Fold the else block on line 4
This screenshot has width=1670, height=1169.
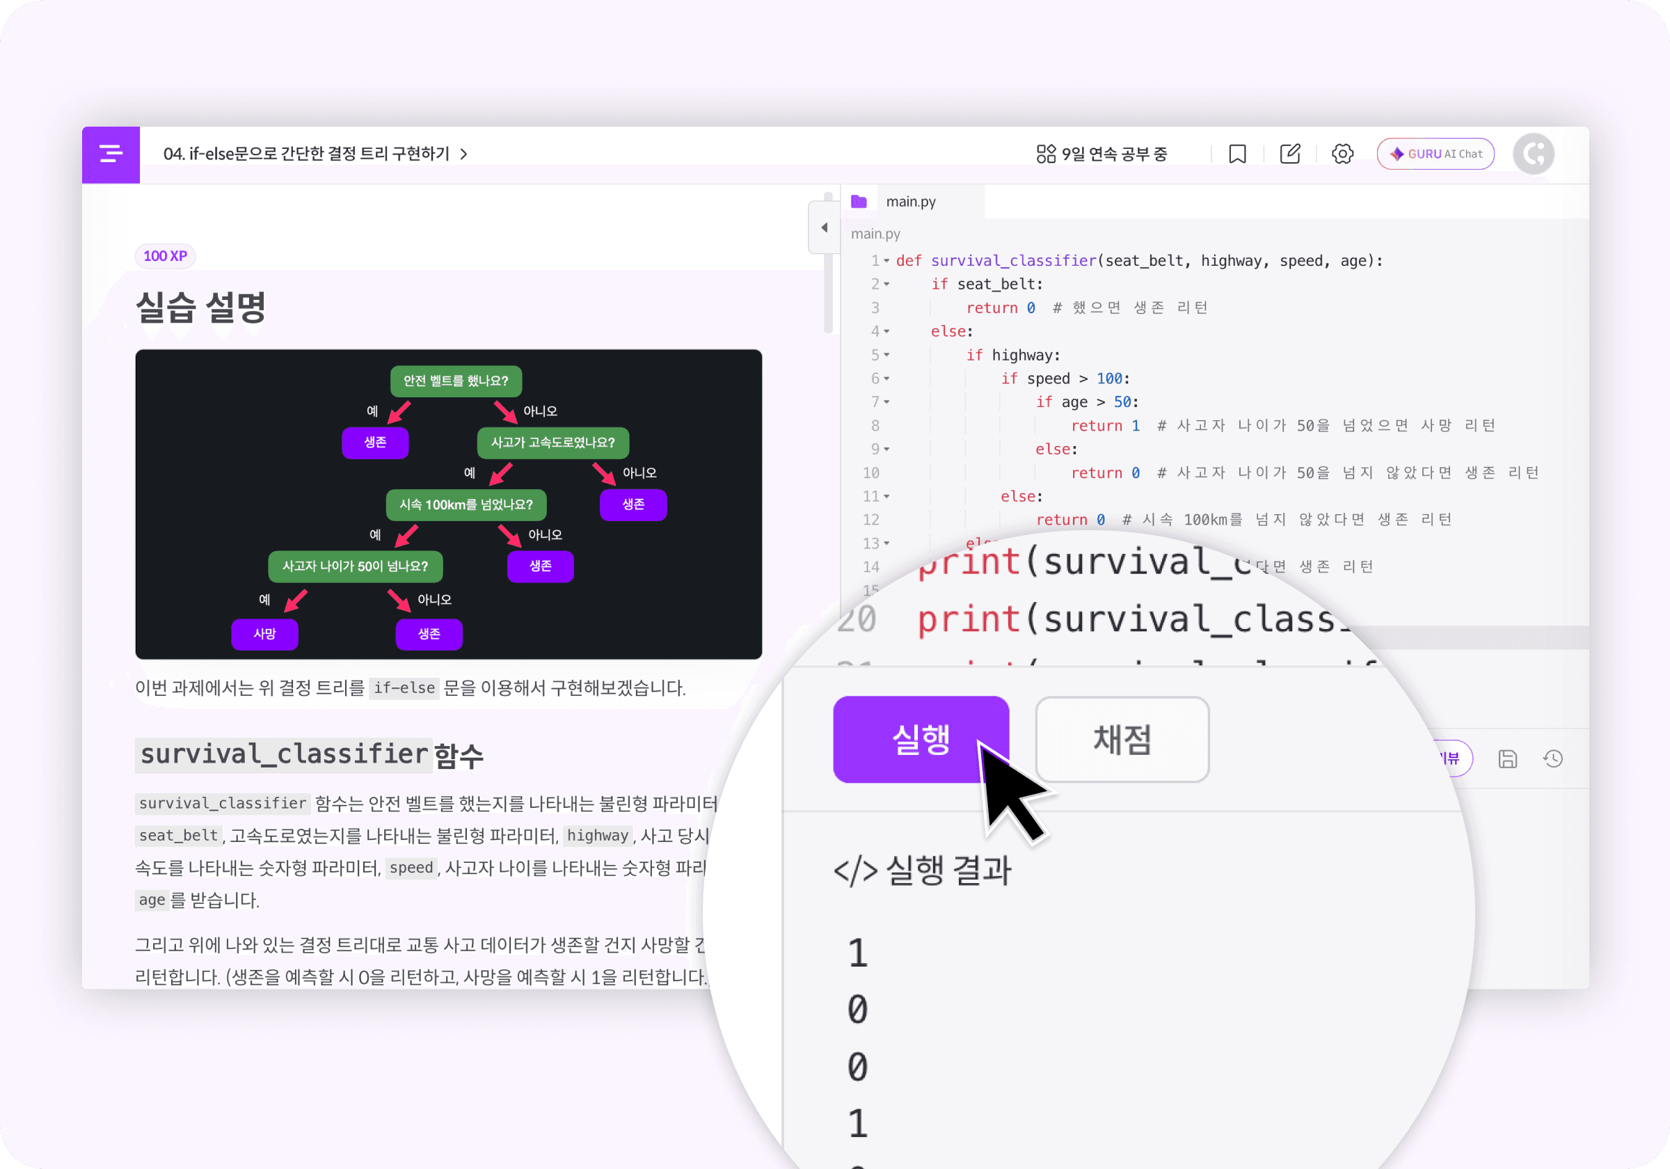click(x=886, y=331)
